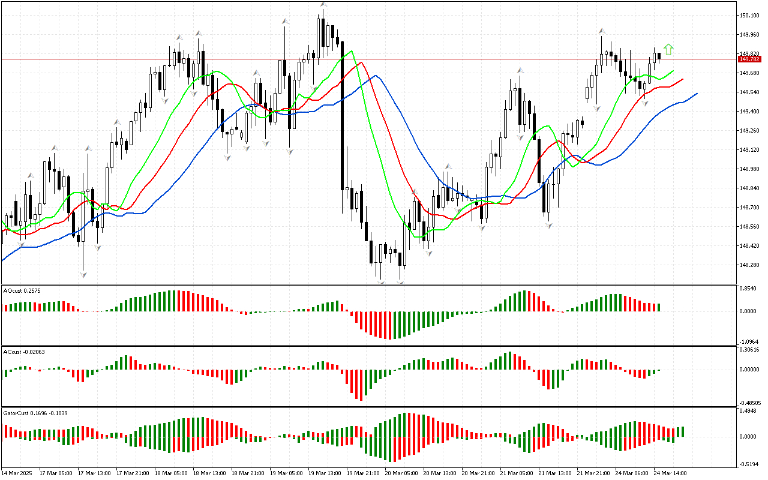Click the 17 Mar 21:00 time label
Image resolution: width=768 pixels, height=480 pixels.
tap(133, 473)
